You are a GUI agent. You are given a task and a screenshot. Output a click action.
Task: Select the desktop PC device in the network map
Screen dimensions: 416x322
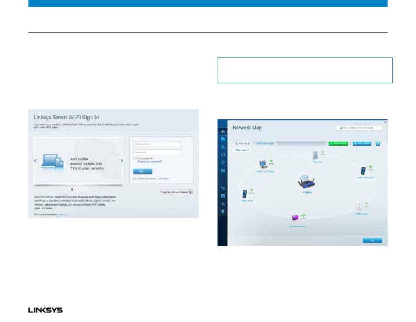coord(263,165)
